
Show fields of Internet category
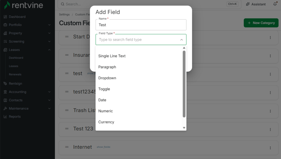pyautogui.click(x=104, y=147)
